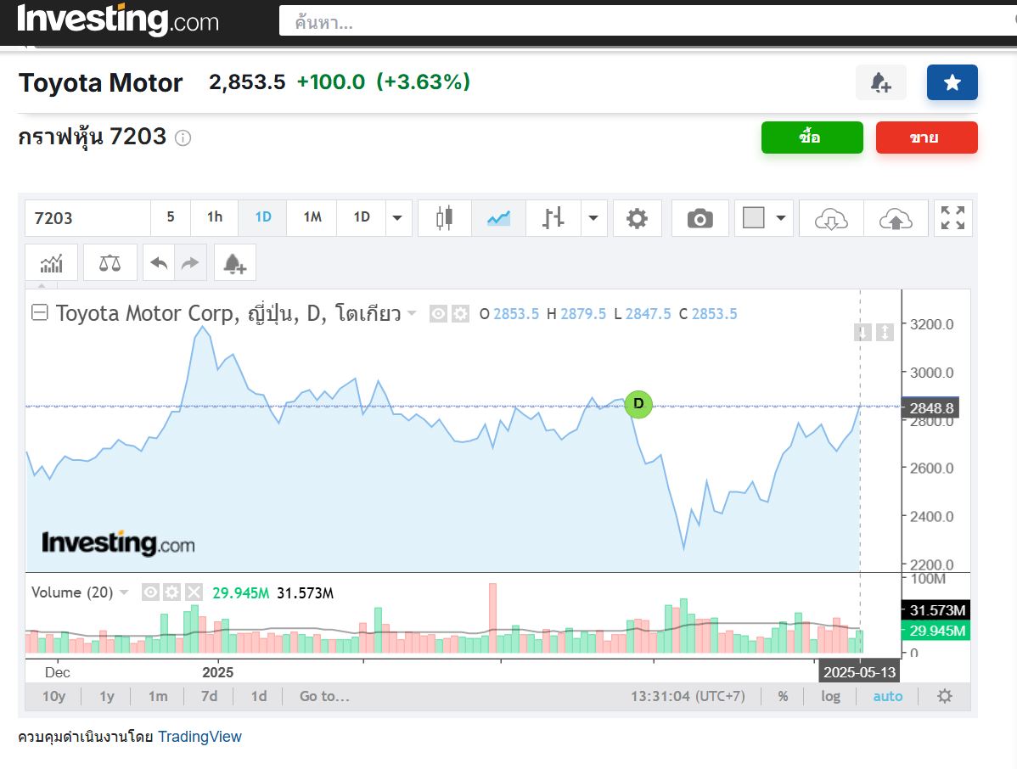Select the highlighted 1D interval
Image resolution: width=1017 pixels, height=769 pixels.
pyautogui.click(x=262, y=217)
